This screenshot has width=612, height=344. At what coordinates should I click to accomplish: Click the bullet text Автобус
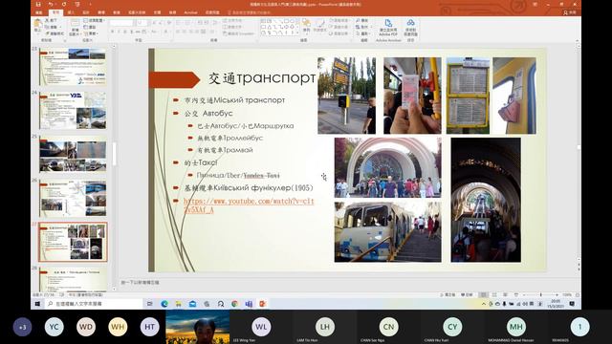pyautogui.click(x=217, y=114)
